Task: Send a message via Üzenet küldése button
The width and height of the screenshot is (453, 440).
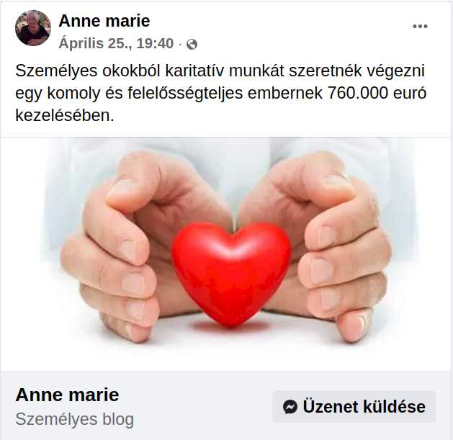Action: tap(354, 406)
